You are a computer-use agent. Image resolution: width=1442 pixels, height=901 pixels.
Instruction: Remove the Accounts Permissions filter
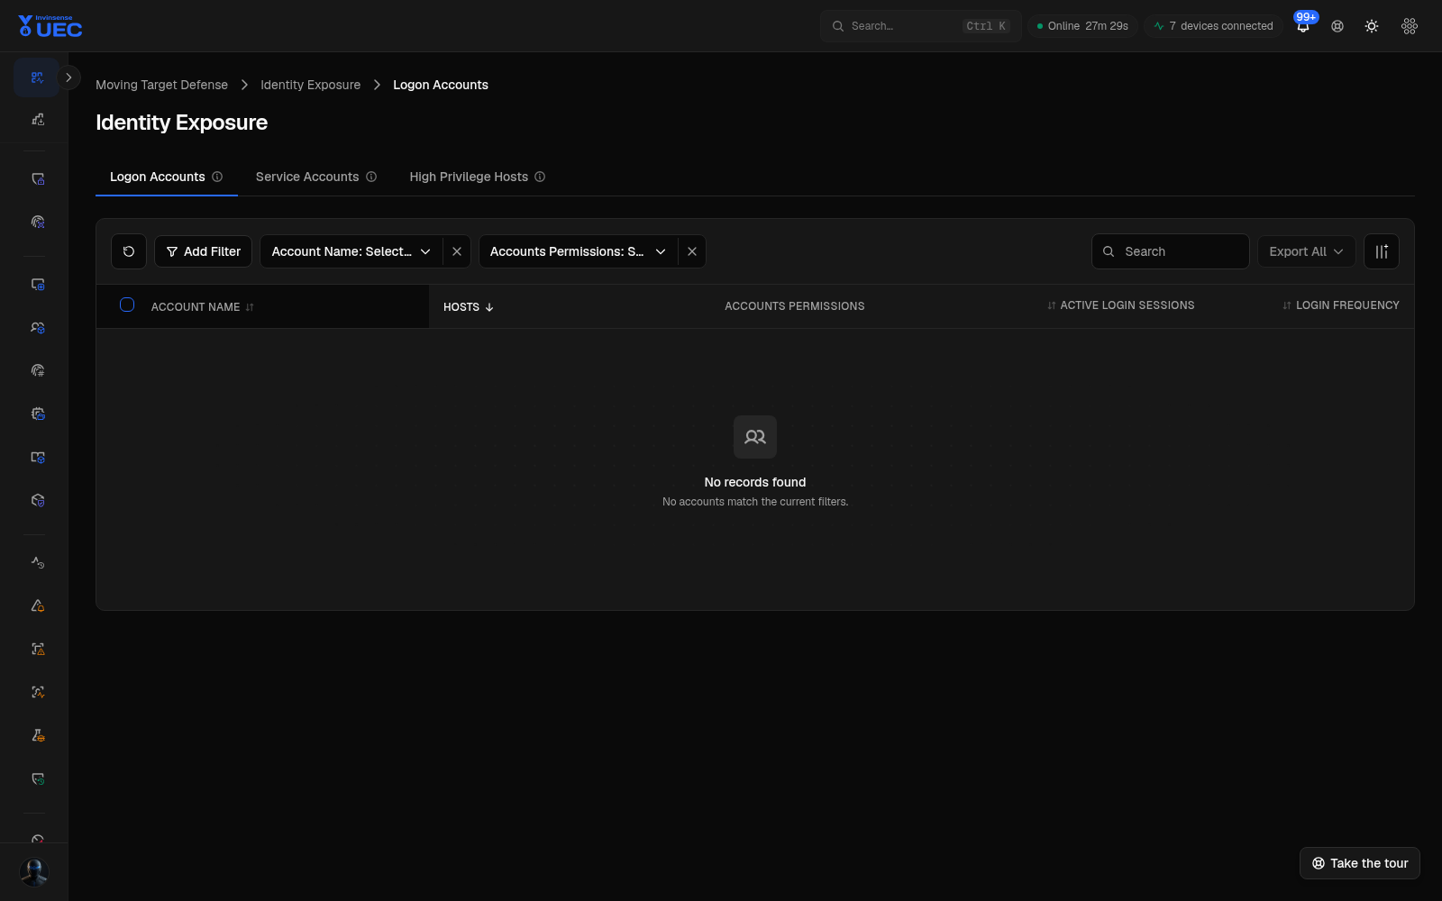tap(692, 251)
